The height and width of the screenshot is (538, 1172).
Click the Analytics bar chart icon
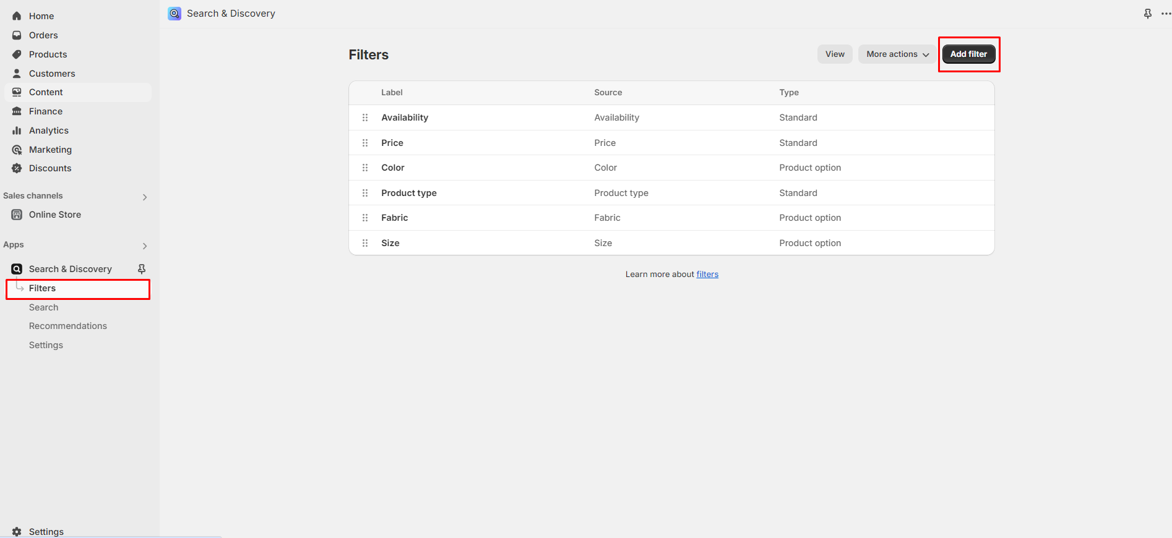pos(17,130)
